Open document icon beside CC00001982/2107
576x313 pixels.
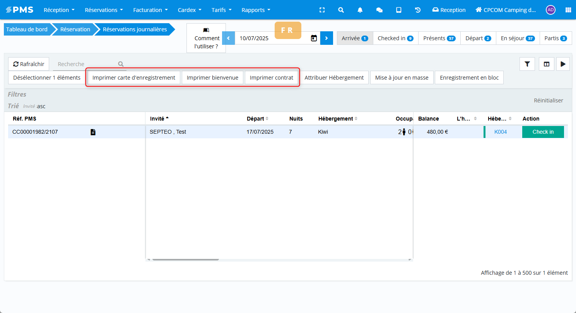[93, 132]
